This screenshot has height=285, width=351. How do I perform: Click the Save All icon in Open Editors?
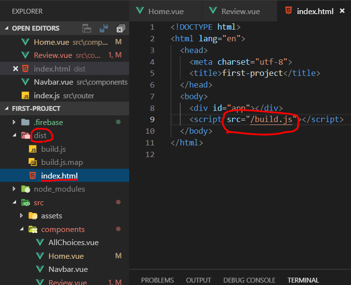[104, 28]
